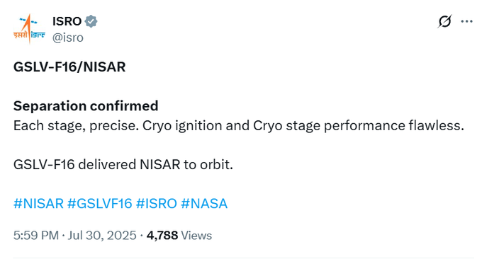
Task: Follow the #ISRO hashtag
Action: coord(157,204)
